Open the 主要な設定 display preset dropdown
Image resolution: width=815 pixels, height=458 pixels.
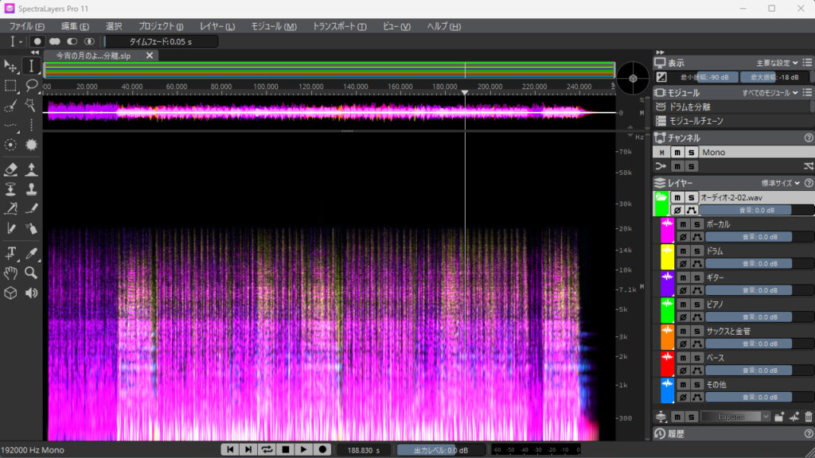click(x=778, y=63)
